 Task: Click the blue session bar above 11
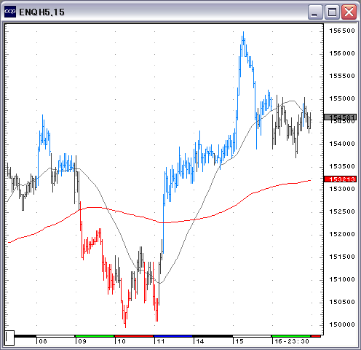click(173, 336)
